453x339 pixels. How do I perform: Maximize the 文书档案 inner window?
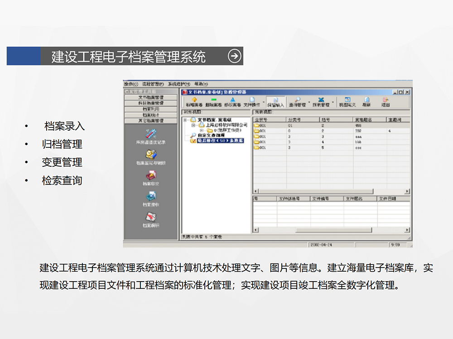(x=401, y=92)
